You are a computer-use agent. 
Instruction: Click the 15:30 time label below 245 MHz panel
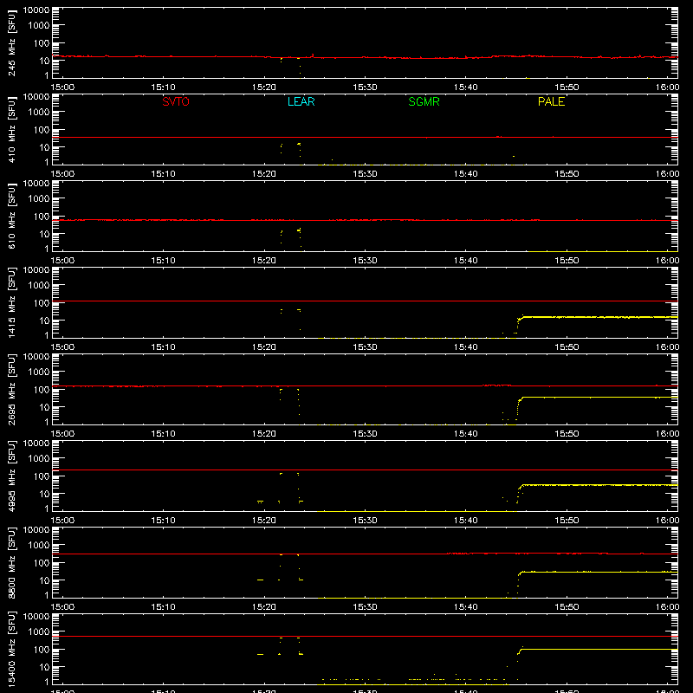[x=365, y=87]
